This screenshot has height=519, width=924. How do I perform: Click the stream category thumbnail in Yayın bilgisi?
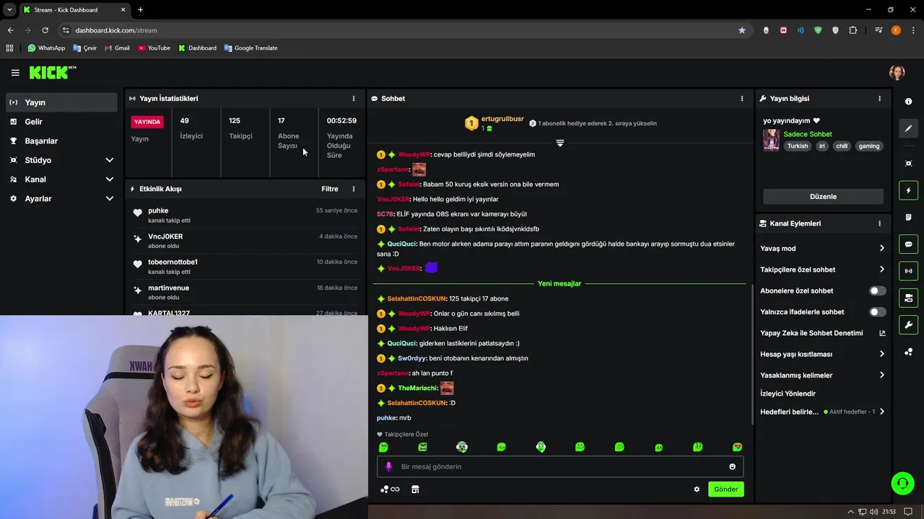pos(771,140)
